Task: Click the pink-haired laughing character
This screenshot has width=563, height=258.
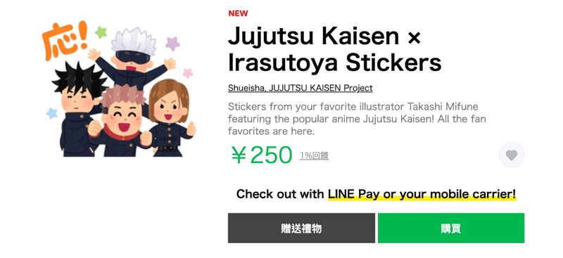Action: [x=121, y=121]
